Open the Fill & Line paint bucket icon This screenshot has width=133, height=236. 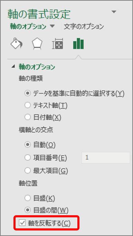(x=16, y=44)
